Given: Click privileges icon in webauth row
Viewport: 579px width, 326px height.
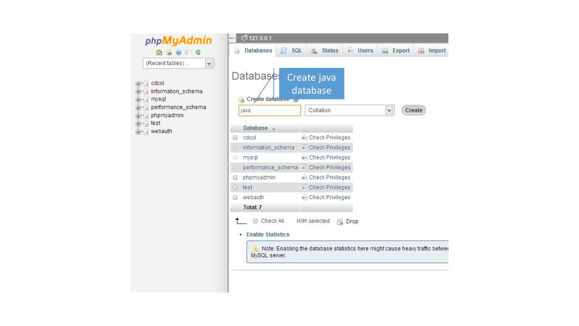Looking at the screenshot, I should point(304,198).
